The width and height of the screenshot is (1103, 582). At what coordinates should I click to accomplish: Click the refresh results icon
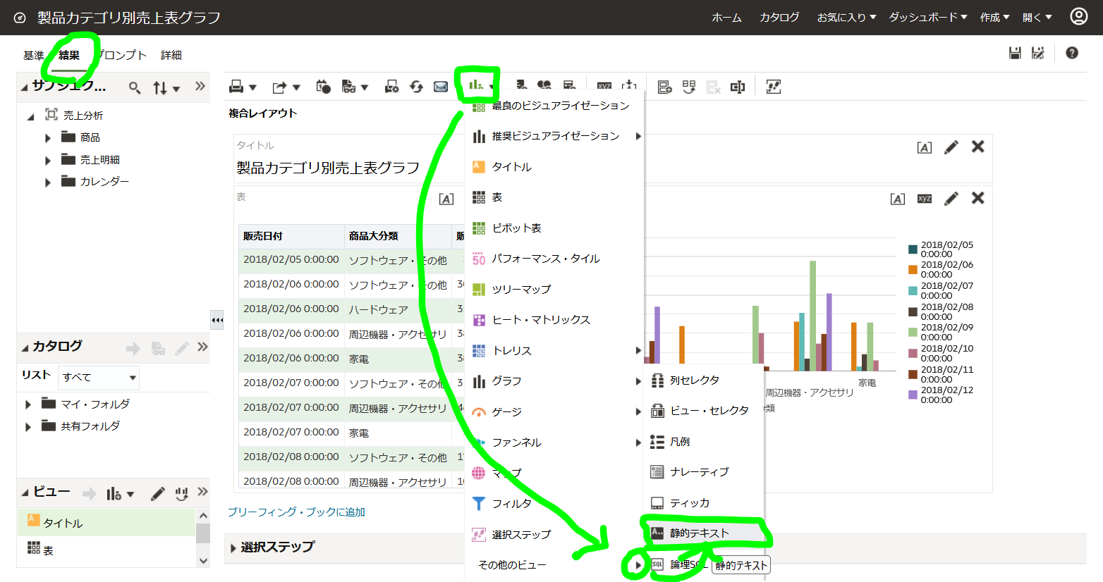click(416, 87)
